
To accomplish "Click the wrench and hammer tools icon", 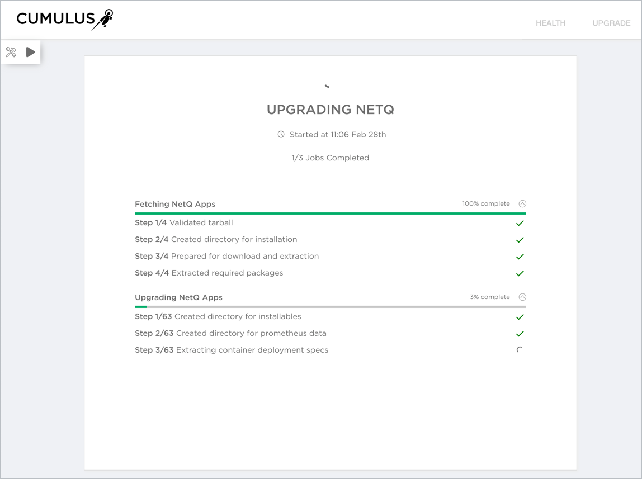I will click(x=11, y=53).
